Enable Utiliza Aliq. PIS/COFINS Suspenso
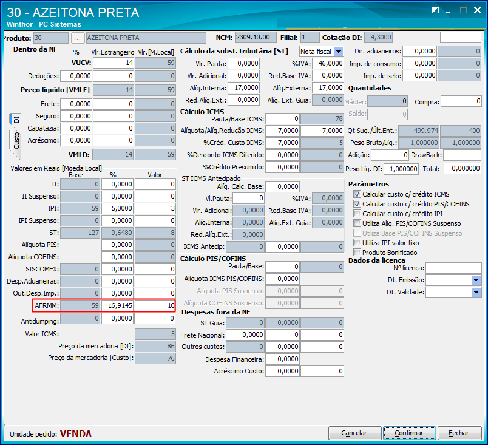Image resolution: width=488 pixels, height=445 pixels. 357,223
